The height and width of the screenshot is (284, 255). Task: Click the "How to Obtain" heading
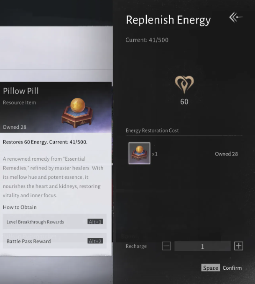coord(20,207)
